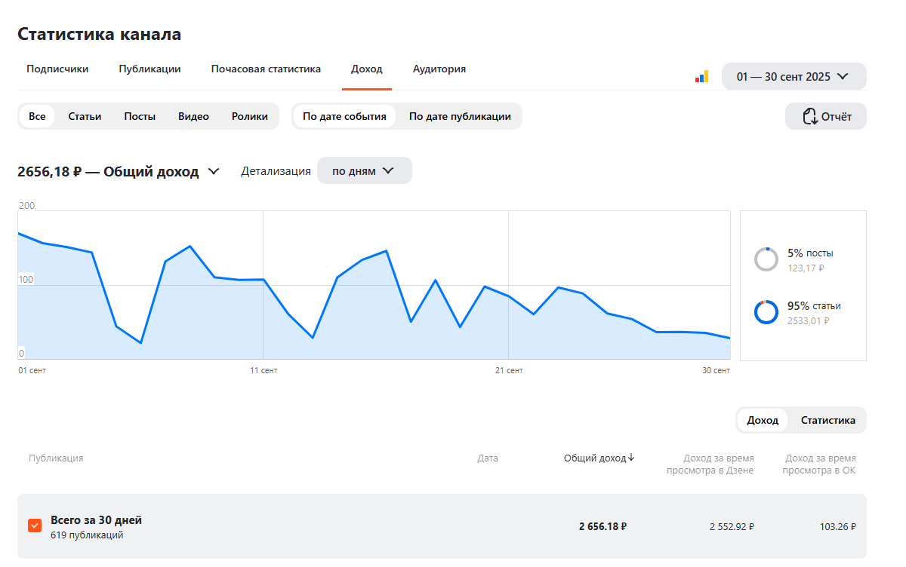Uncheck the Всего за 30 дней checkbox
The image size is (906, 567).
pyautogui.click(x=35, y=526)
